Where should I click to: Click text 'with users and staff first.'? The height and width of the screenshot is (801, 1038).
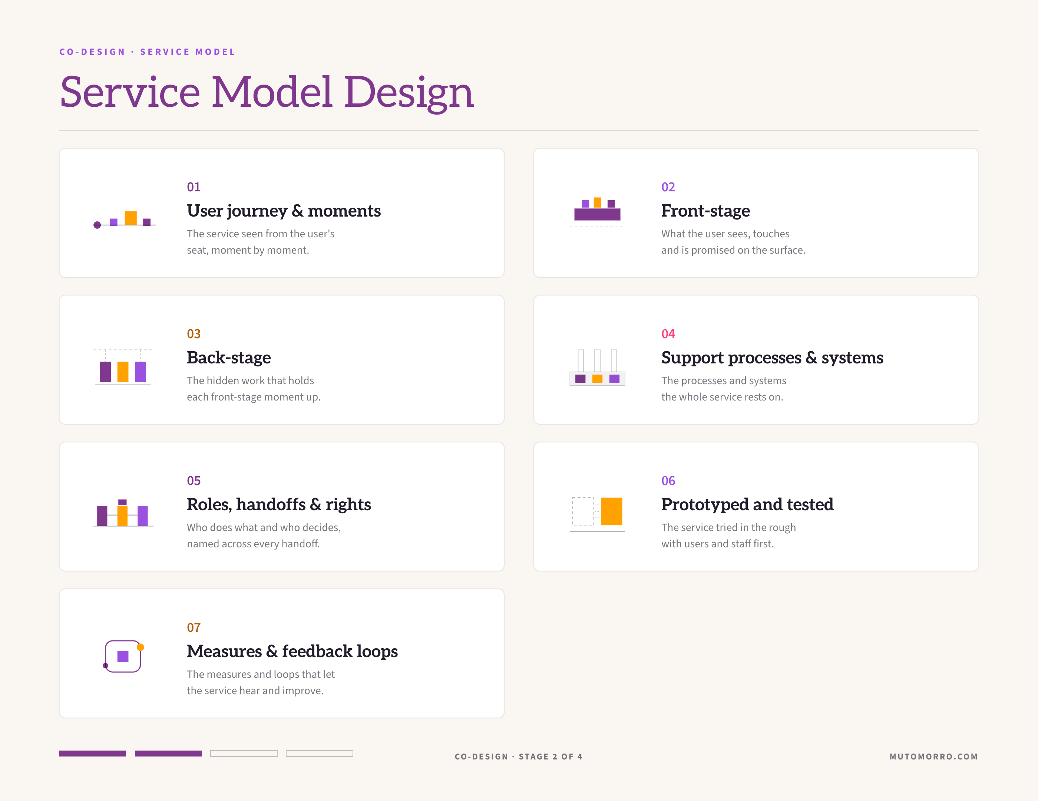pos(718,544)
